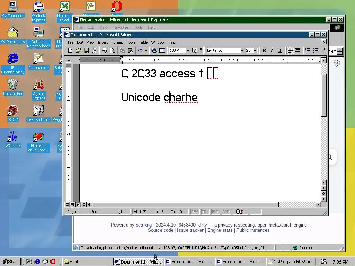
Task: Open the Edit menu in Word
Action: tap(80, 42)
